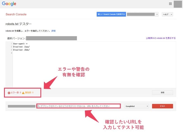Open the 詳細 link

(x=53, y=31)
